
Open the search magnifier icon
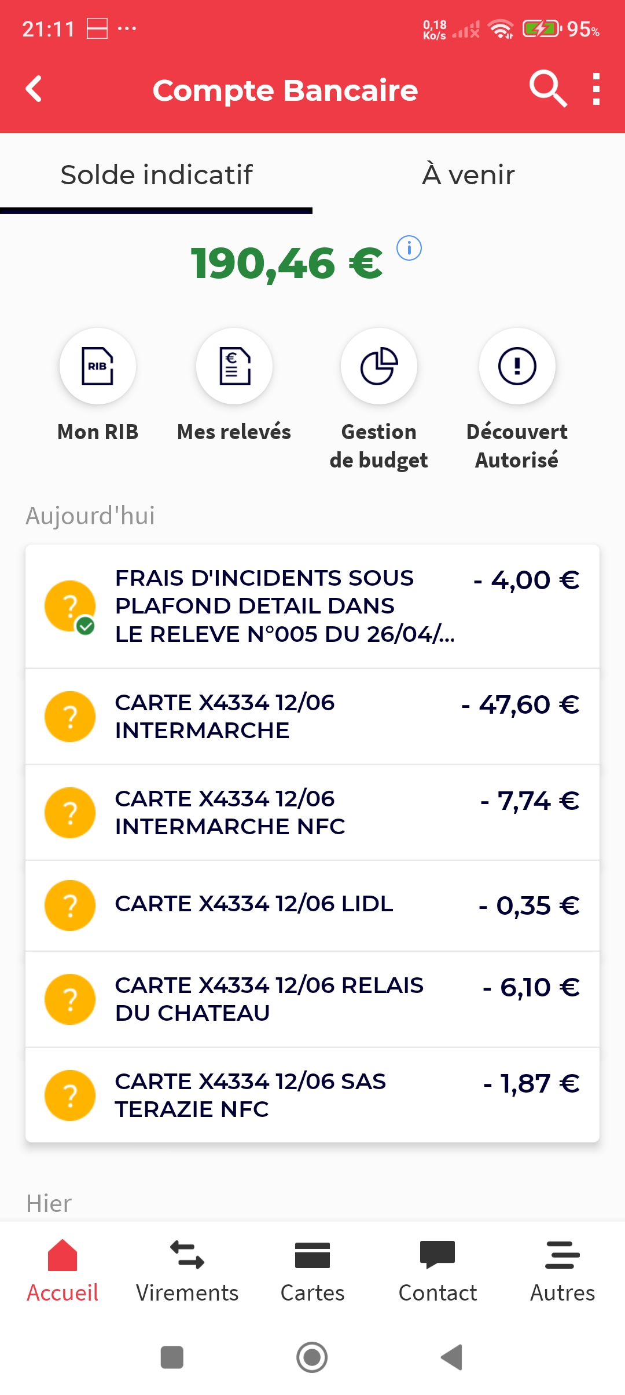(547, 89)
